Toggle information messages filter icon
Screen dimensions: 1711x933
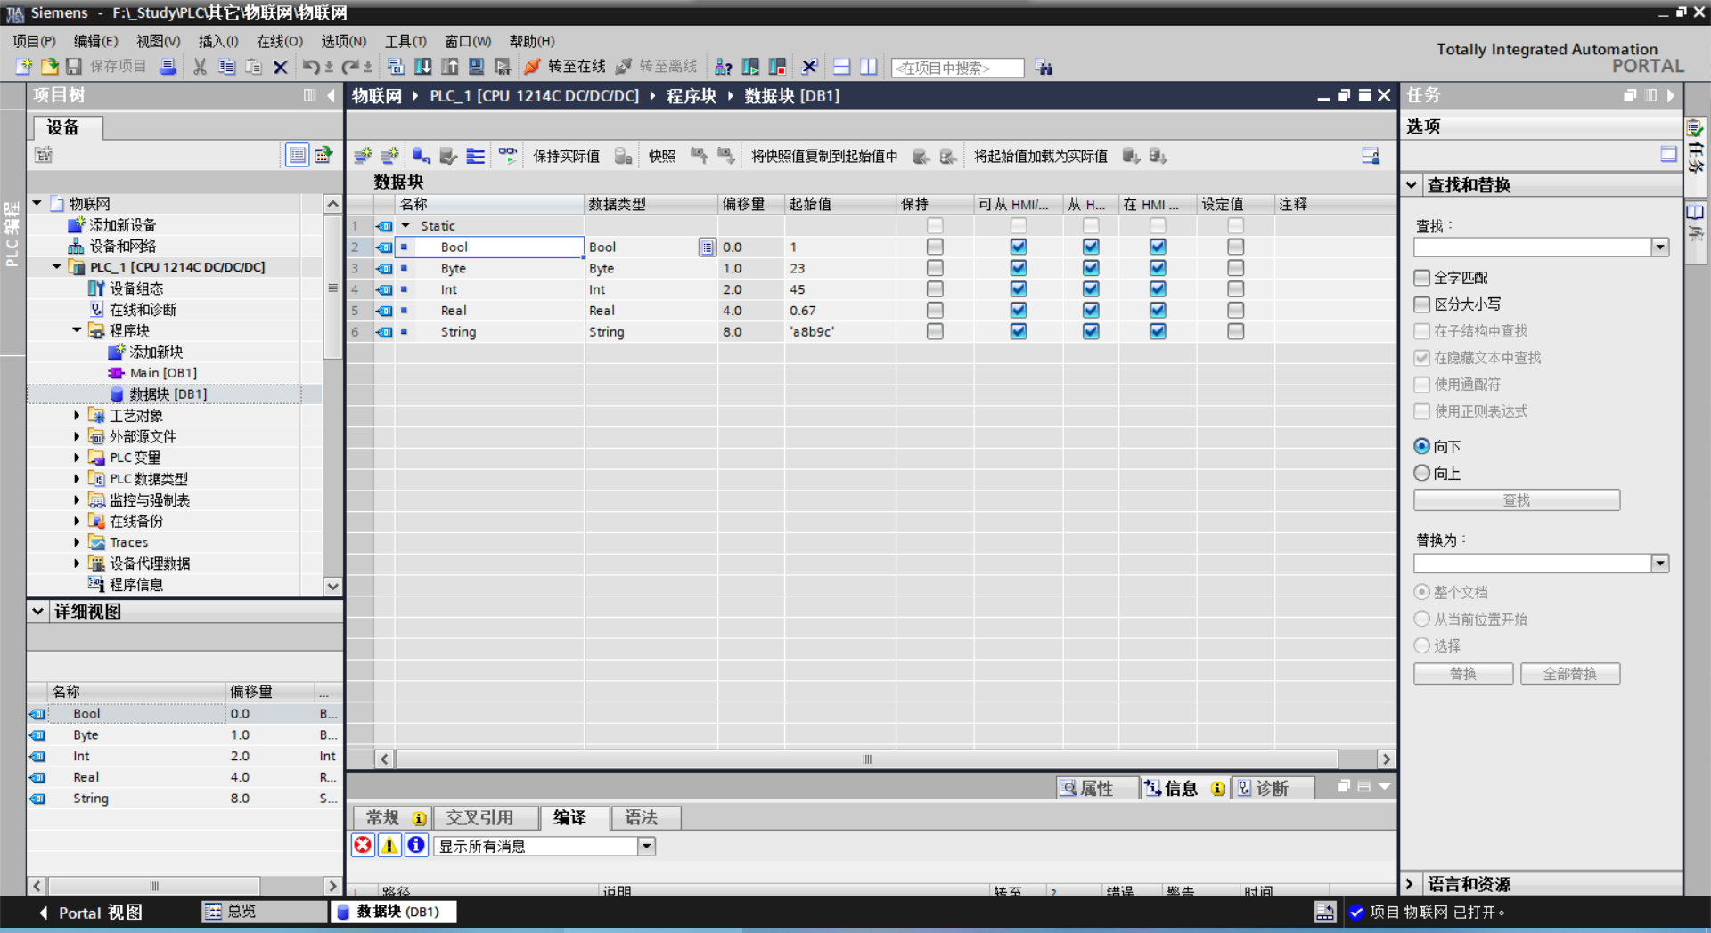[416, 845]
